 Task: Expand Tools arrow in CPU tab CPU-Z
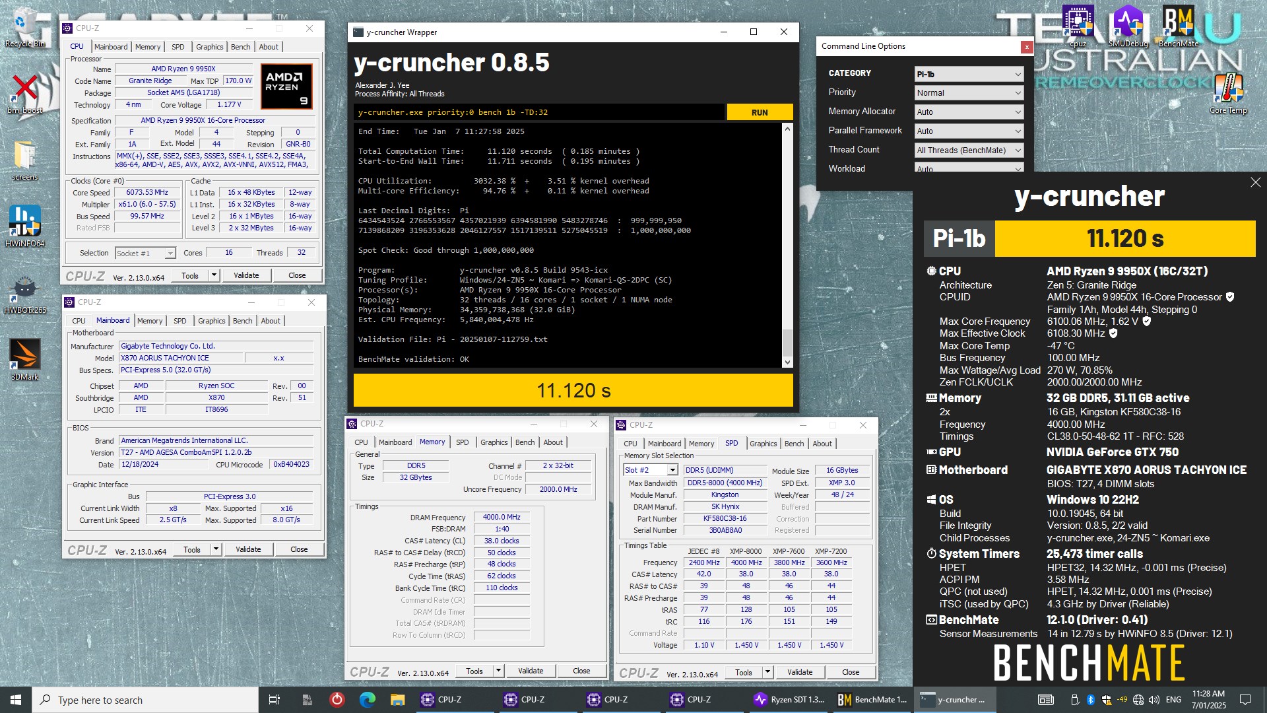[214, 275]
